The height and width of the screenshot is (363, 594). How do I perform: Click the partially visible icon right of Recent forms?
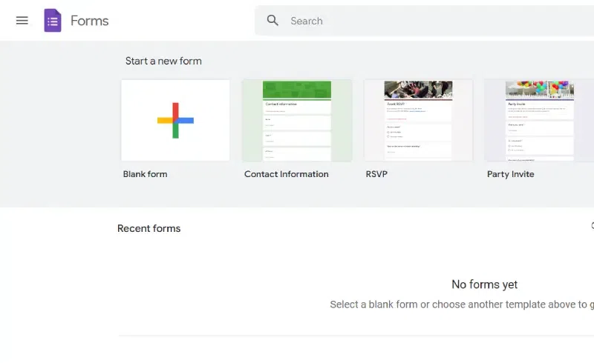592,225
